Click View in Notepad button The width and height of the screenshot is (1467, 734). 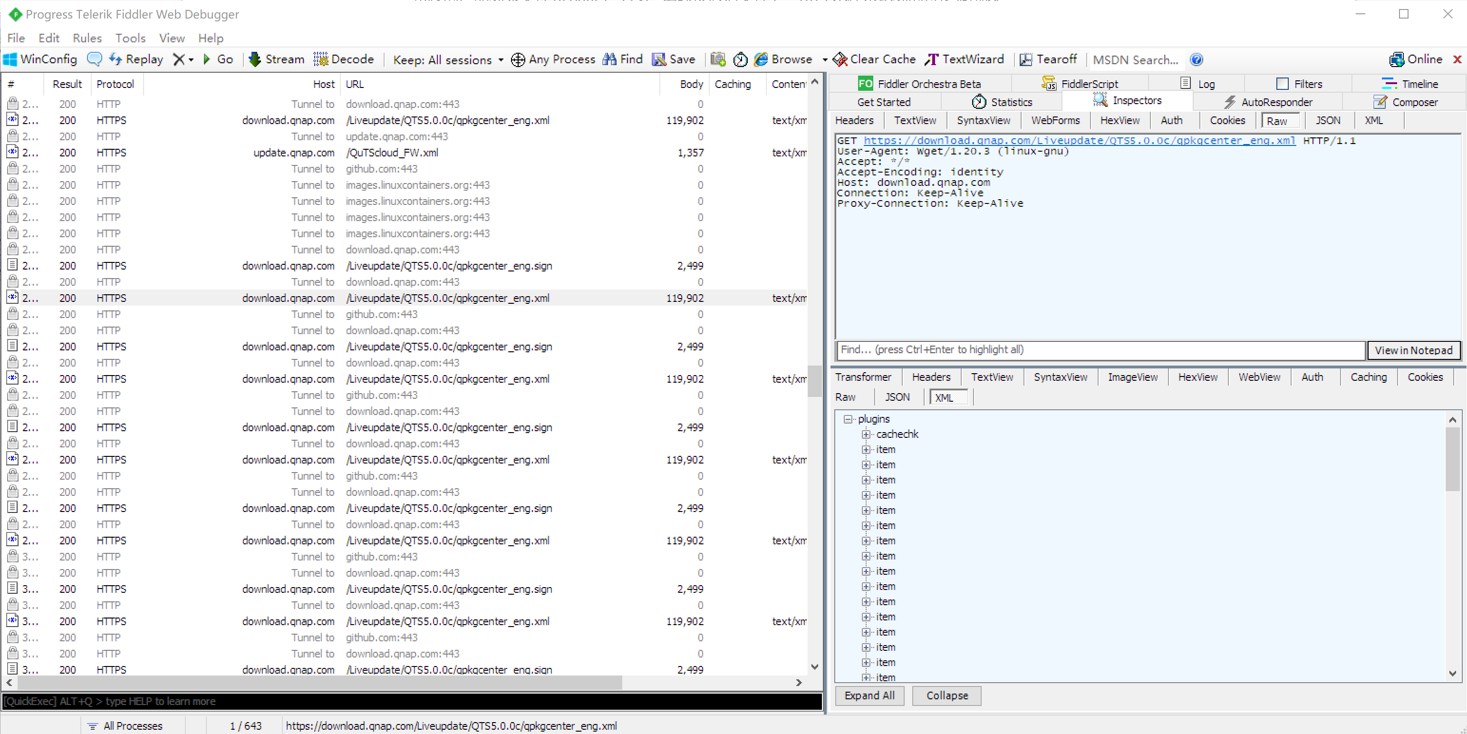coord(1413,350)
